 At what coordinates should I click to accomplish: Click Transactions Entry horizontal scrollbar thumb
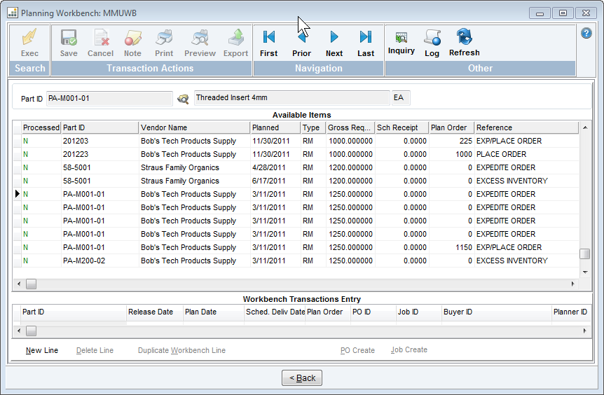pos(32,331)
